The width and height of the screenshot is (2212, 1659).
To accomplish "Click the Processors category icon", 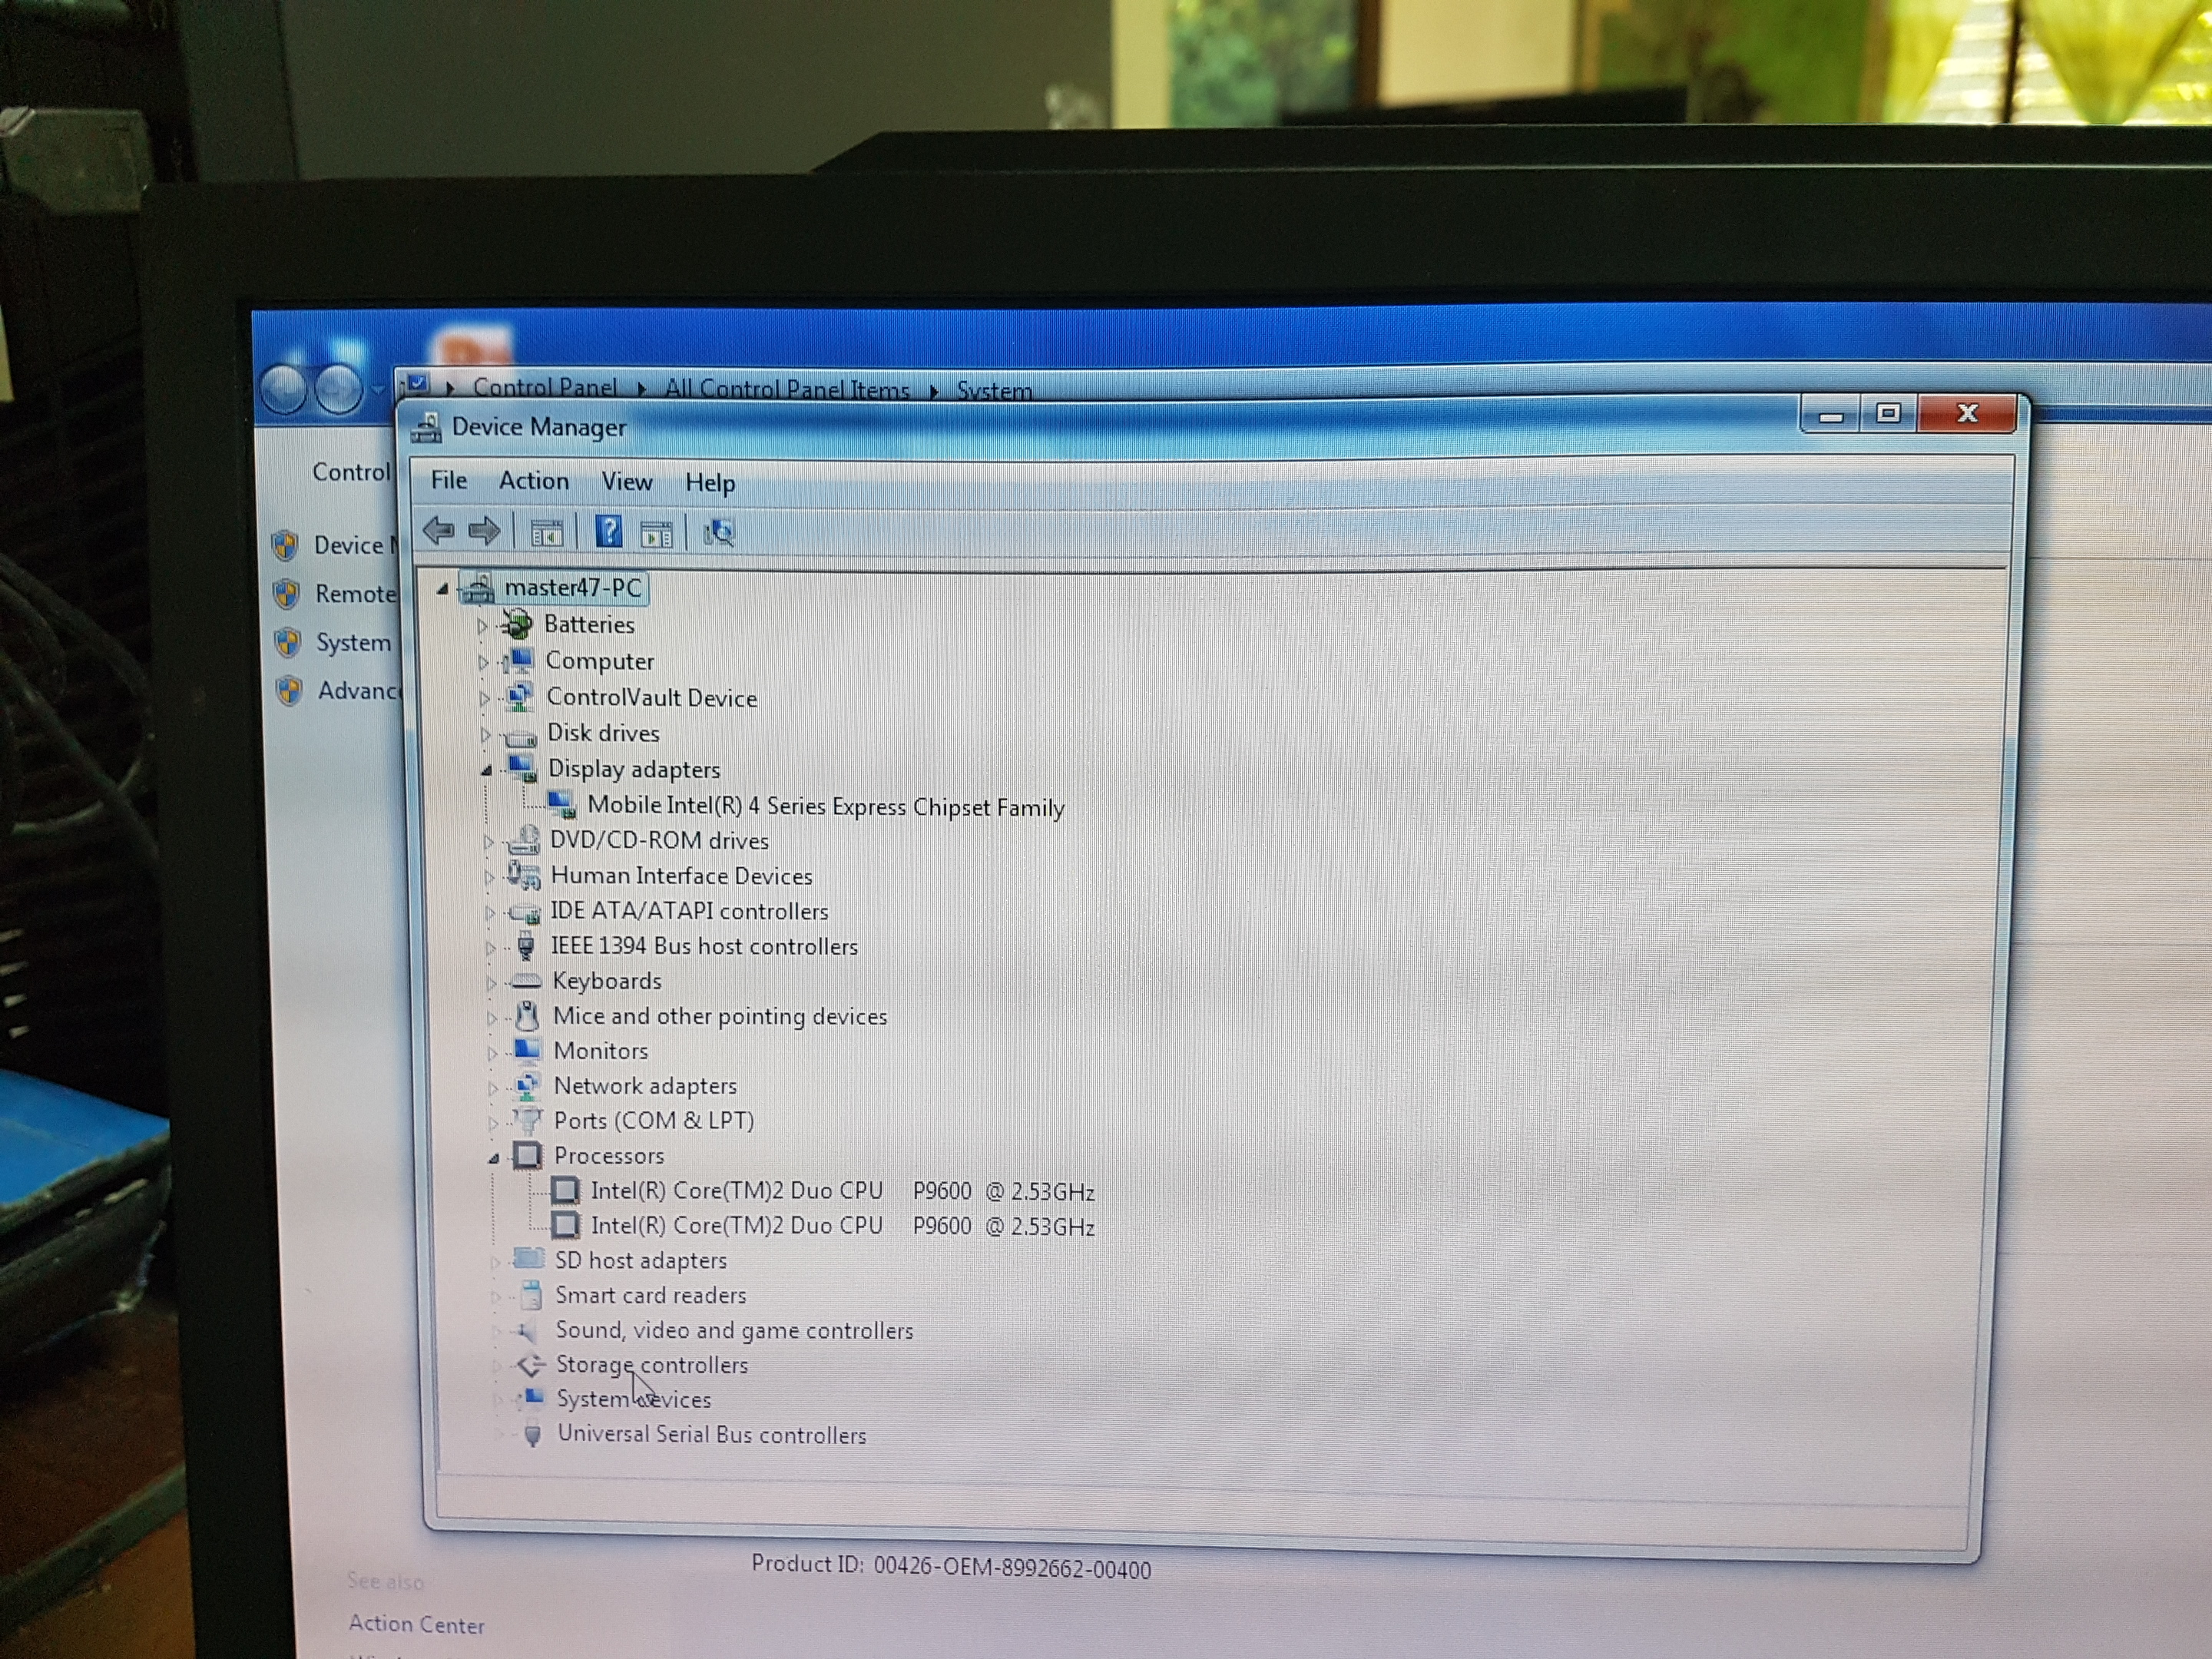I will point(528,1156).
